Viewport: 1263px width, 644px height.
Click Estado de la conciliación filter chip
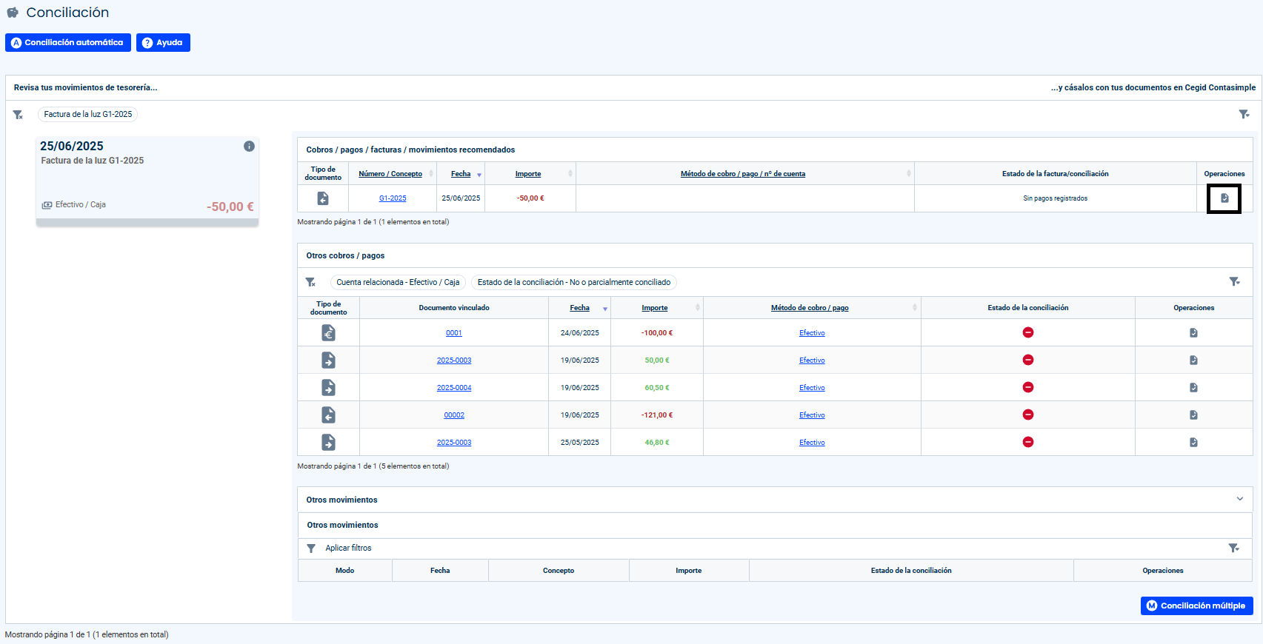pos(574,282)
